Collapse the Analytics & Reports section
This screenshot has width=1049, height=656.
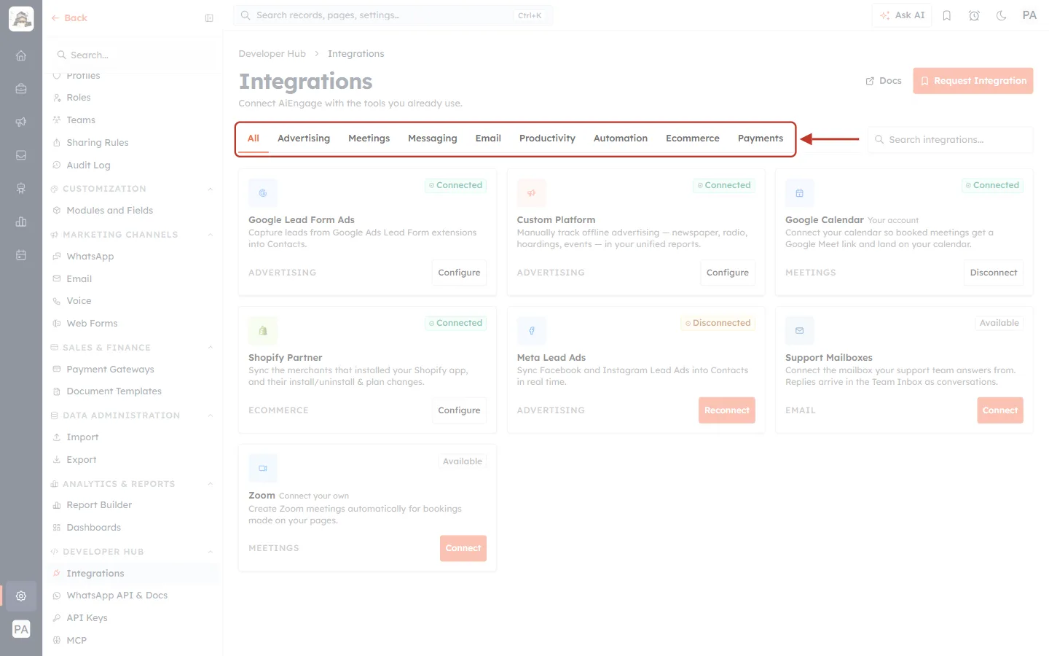(211, 484)
